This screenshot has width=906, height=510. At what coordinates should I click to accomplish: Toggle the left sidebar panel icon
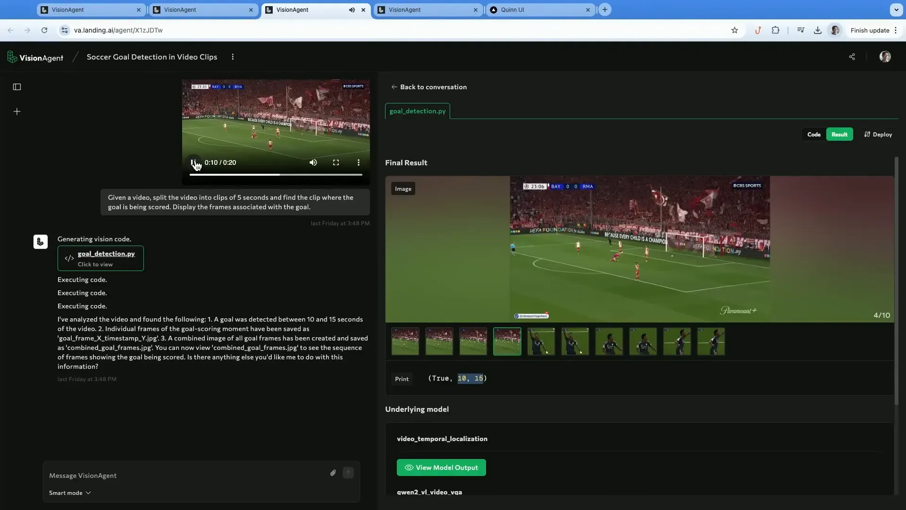(17, 87)
